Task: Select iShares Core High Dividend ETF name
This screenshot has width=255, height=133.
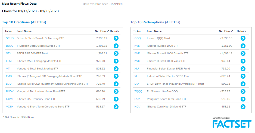Action: point(167,106)
